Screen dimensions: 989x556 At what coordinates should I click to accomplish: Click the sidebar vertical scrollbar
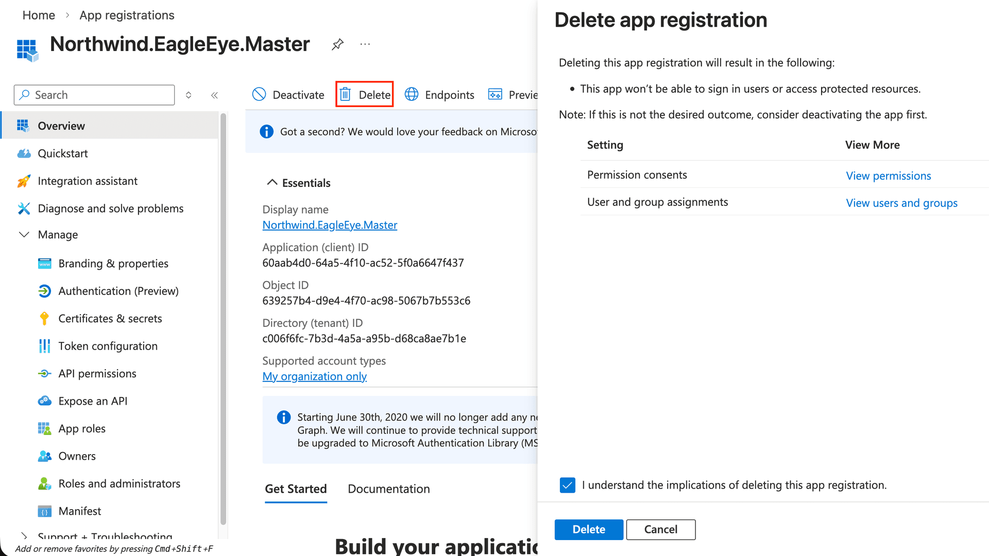[223, 319]
